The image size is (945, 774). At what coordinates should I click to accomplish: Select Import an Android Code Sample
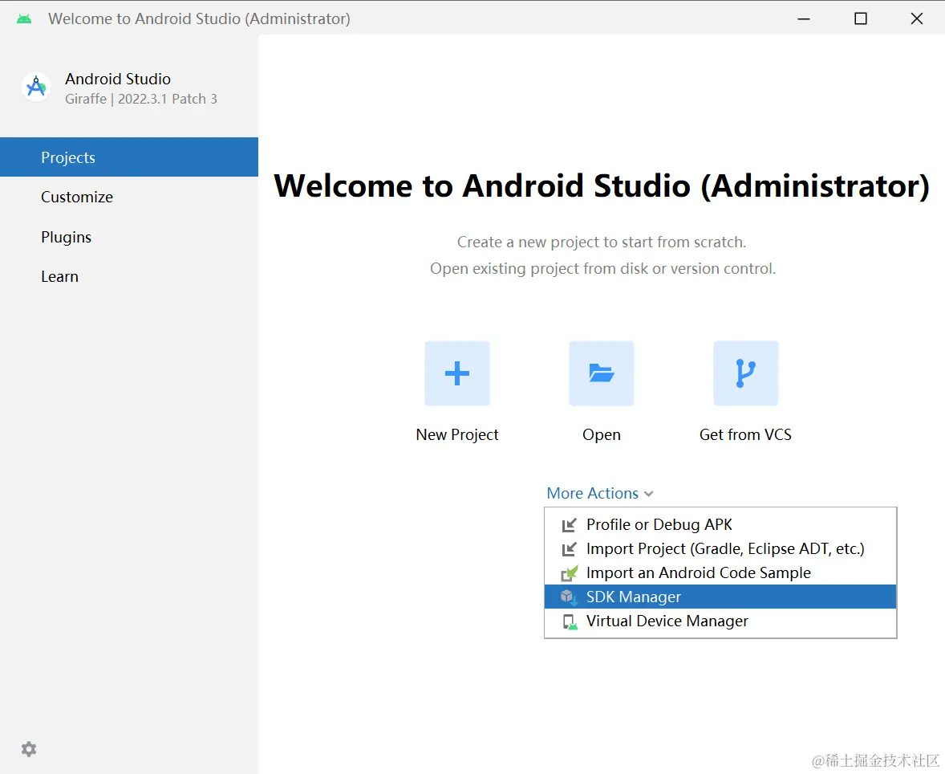720,572
